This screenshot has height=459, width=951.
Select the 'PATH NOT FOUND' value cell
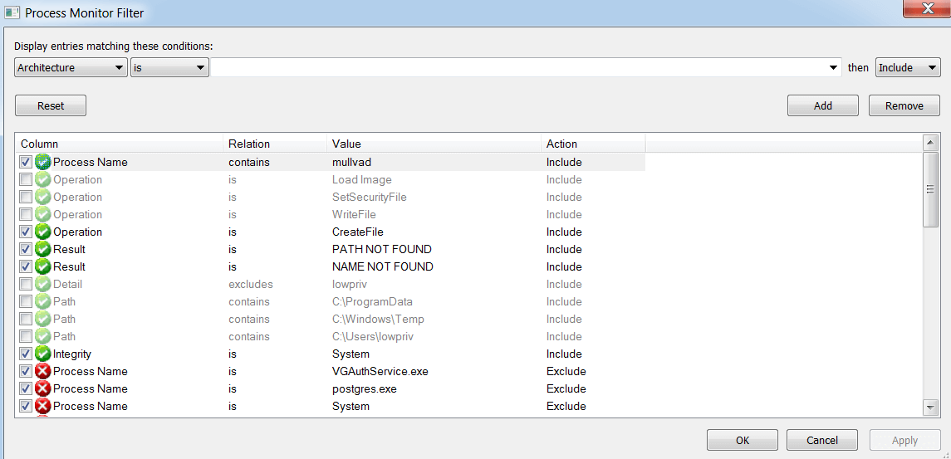click(x=382, y=249)
